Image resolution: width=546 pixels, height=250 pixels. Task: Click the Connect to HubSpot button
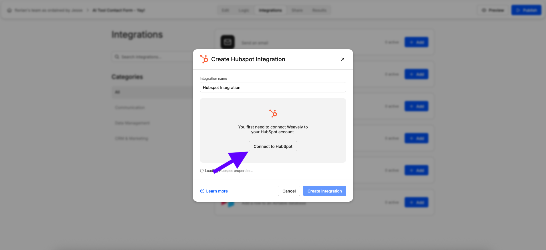click(273, 146)
